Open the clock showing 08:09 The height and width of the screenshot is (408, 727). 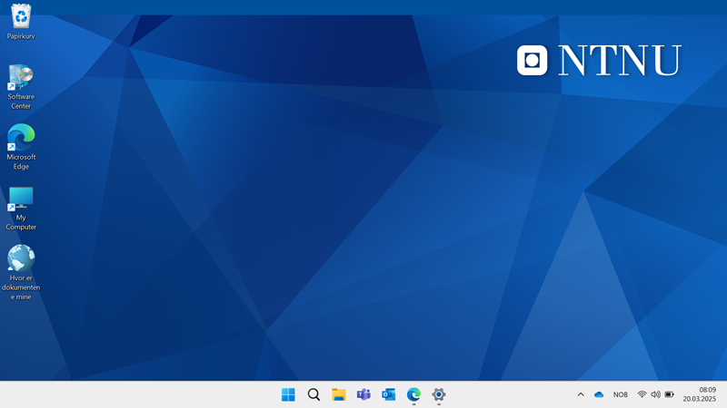[708, 390]
